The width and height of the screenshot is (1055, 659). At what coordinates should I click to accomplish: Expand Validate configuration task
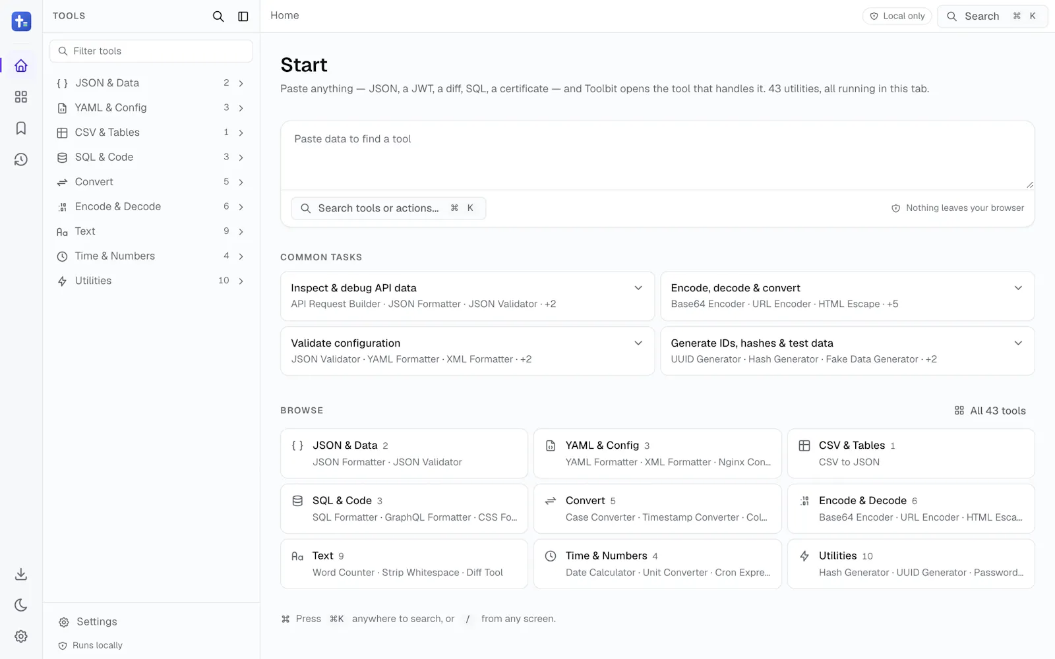pos(467,351)
